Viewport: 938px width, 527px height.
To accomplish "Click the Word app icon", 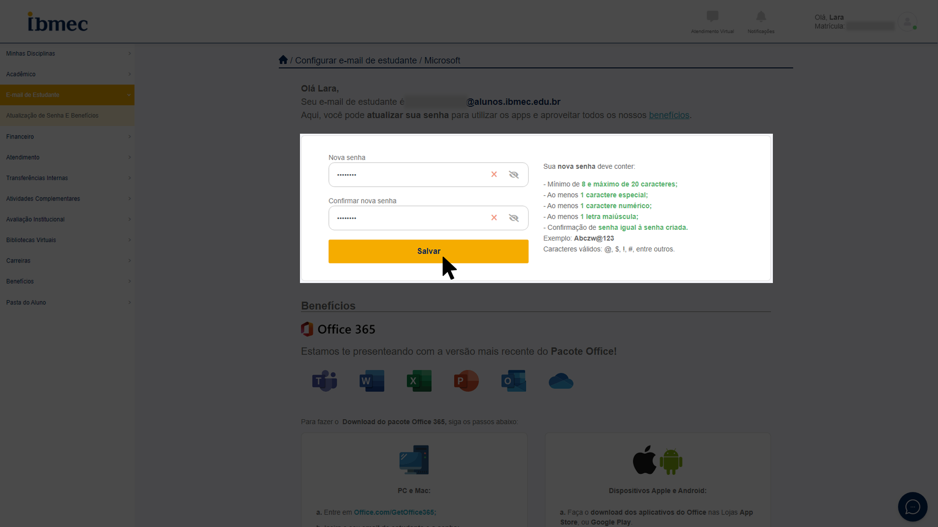I will pos(372,381).
